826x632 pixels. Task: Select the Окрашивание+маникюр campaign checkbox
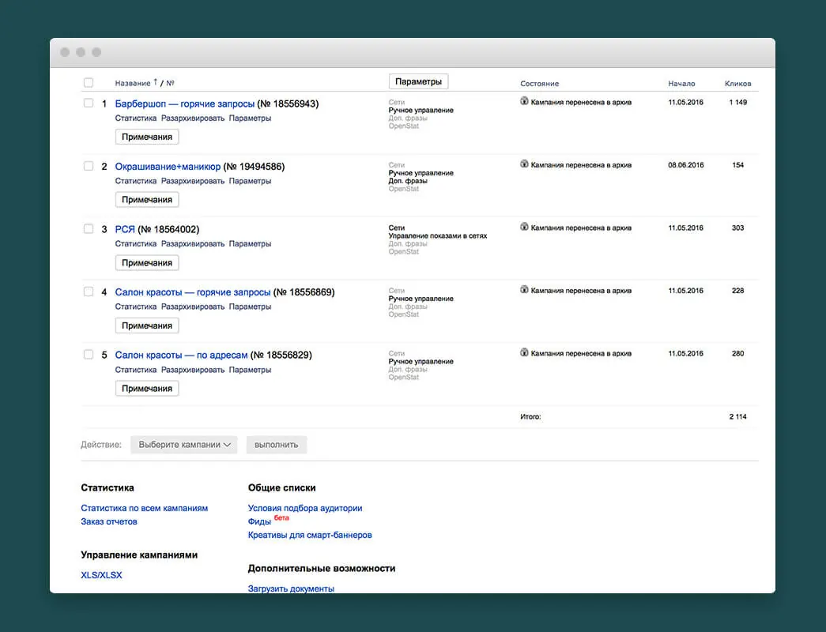(x=89, y=166)
